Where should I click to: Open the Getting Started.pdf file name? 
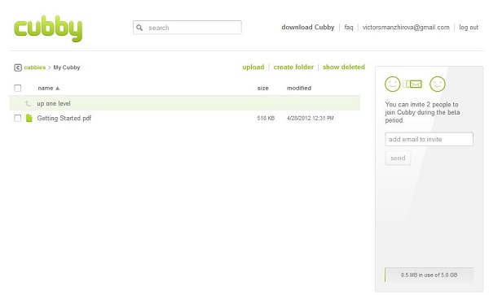coord(64,118)
